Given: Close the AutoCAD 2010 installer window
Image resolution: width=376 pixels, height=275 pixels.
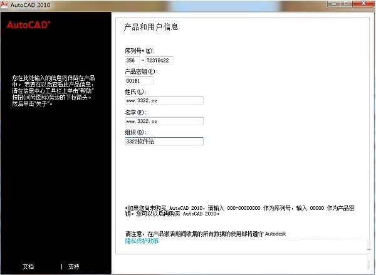Looking at the screenshot, I should (x=363, y=4).
